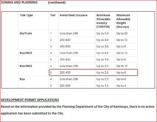Click the ZONING AND PLANNING heading
Viewport: 157px width, 122px height.
(x=19, y=2)
